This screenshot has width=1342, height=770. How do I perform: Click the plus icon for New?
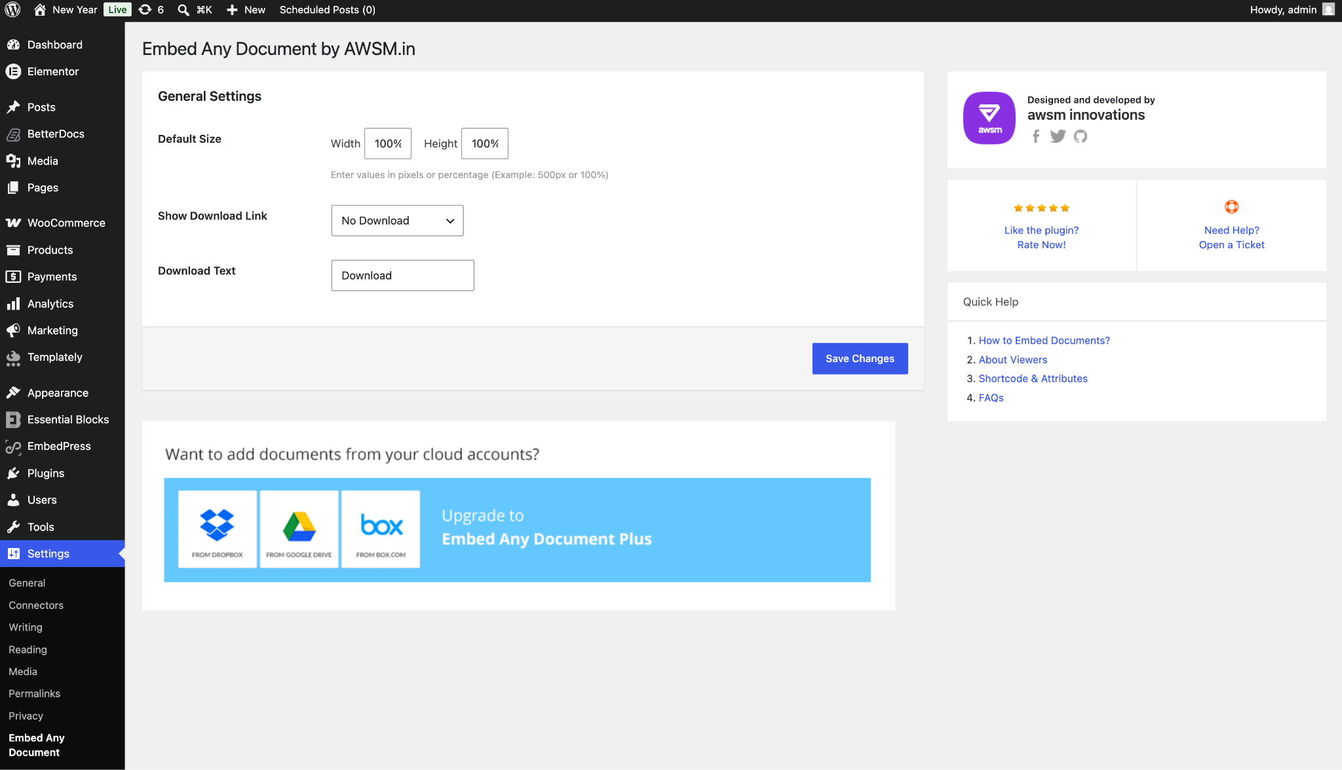click(x=232, y=10)
